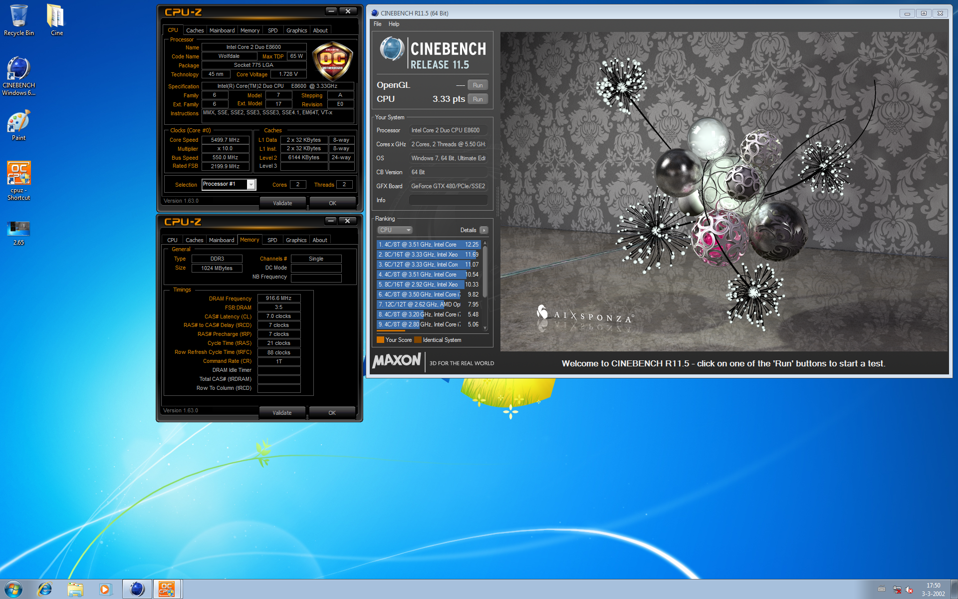Click the CPU score 3.33 pts
Screen dimensions: 958x599
449,99
